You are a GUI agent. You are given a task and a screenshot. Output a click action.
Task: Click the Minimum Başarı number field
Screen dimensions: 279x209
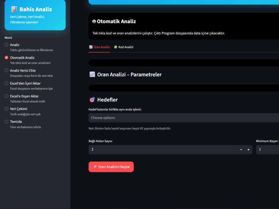pos(268,150)
